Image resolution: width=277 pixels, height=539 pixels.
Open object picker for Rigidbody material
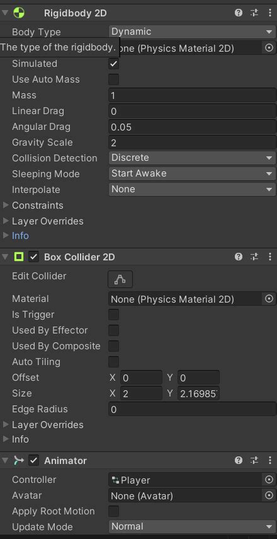[x=269, y=48]
